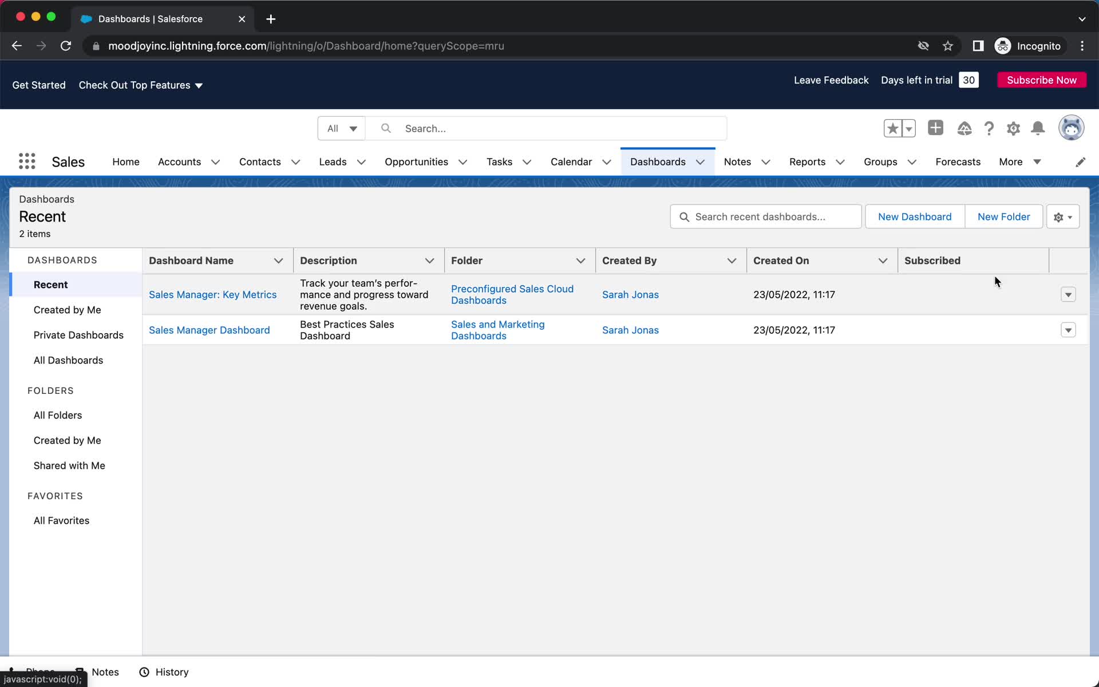Reload the page with browser refresh icon
Image resolution: width=1099 pixels, height=687 pixels.
pyautogui.click(x=66, y=46)
